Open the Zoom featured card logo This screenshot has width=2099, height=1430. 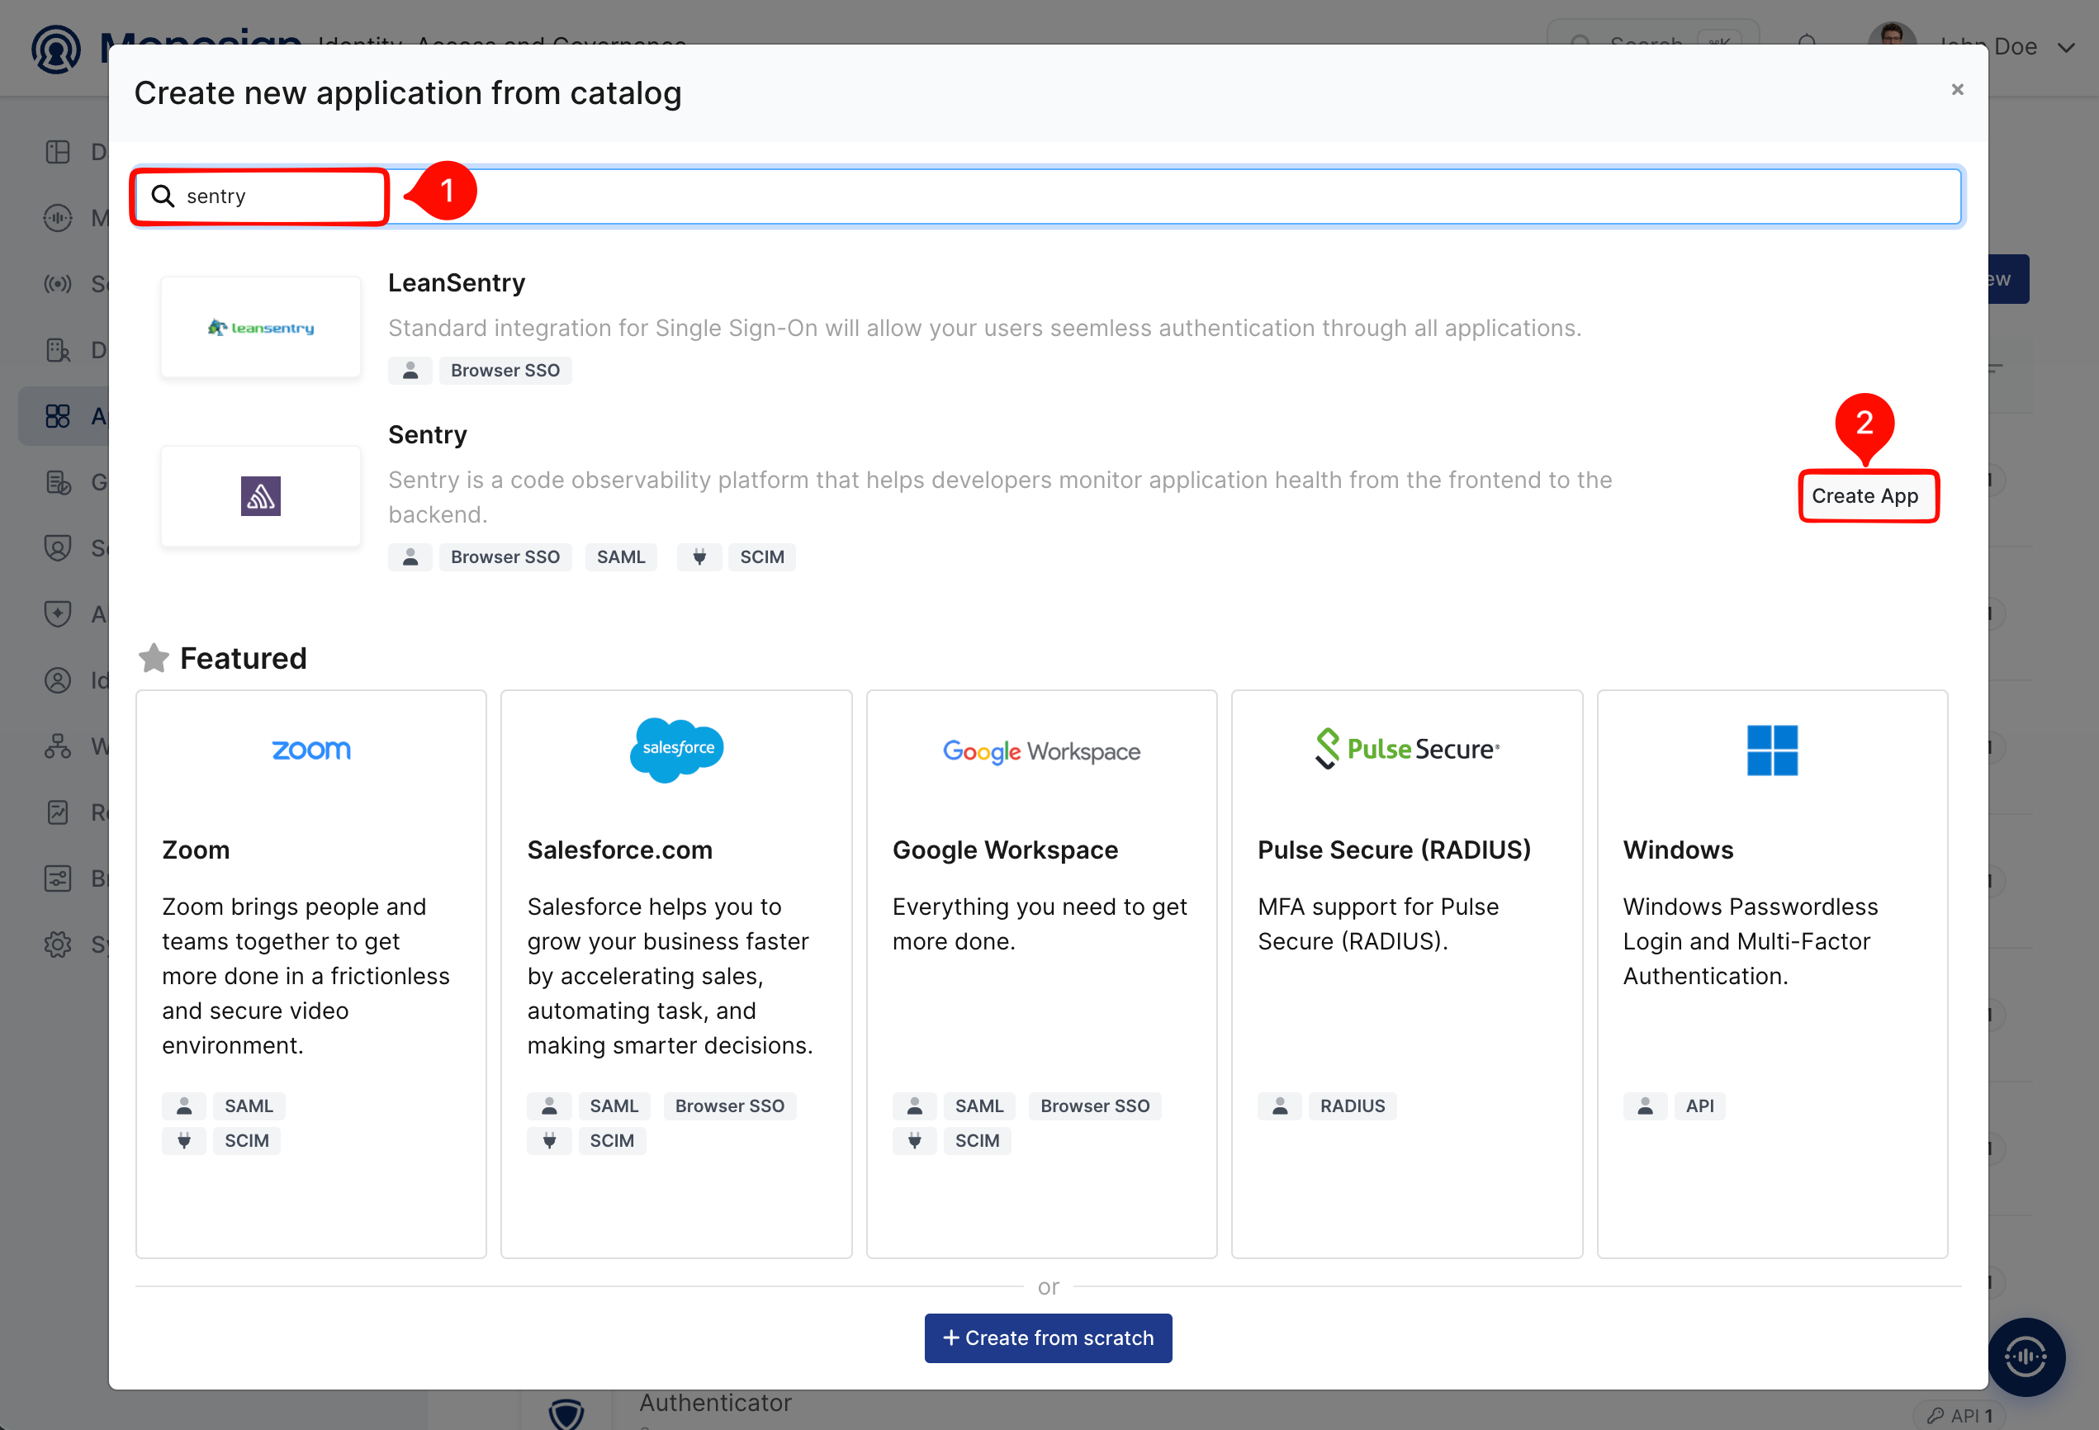[x=311, y=750]
